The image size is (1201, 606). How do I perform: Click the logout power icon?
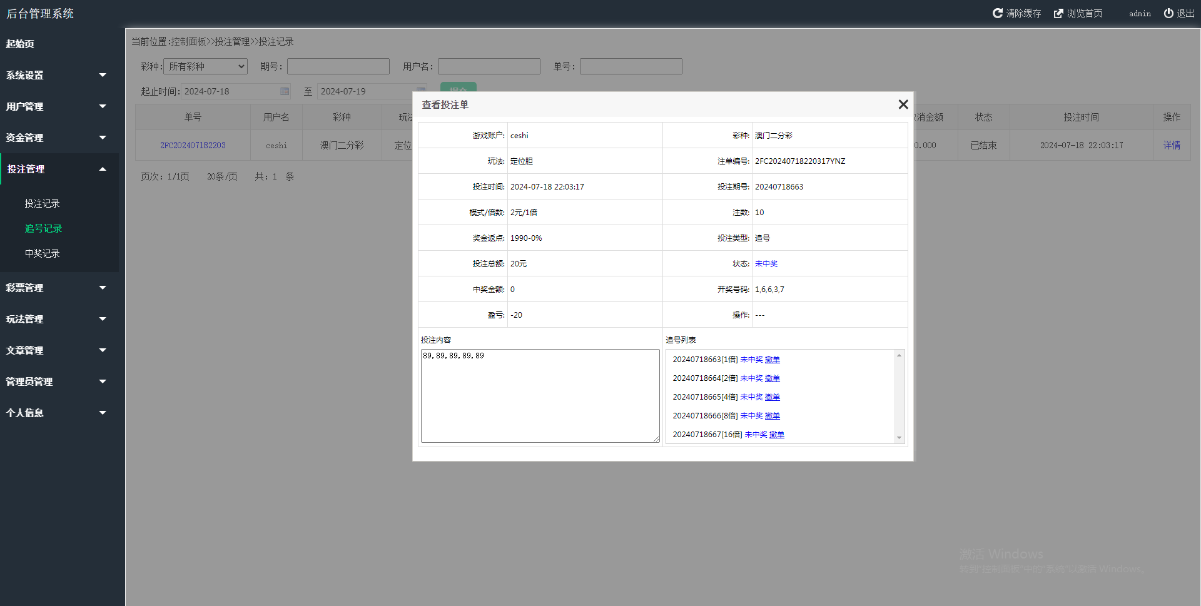tap(1168, 13)
